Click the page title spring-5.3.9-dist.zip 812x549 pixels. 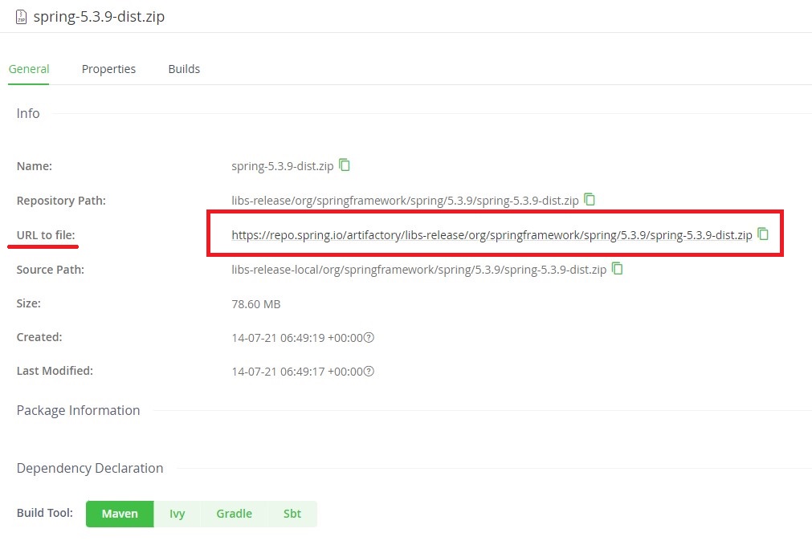[x=99, y=17]
